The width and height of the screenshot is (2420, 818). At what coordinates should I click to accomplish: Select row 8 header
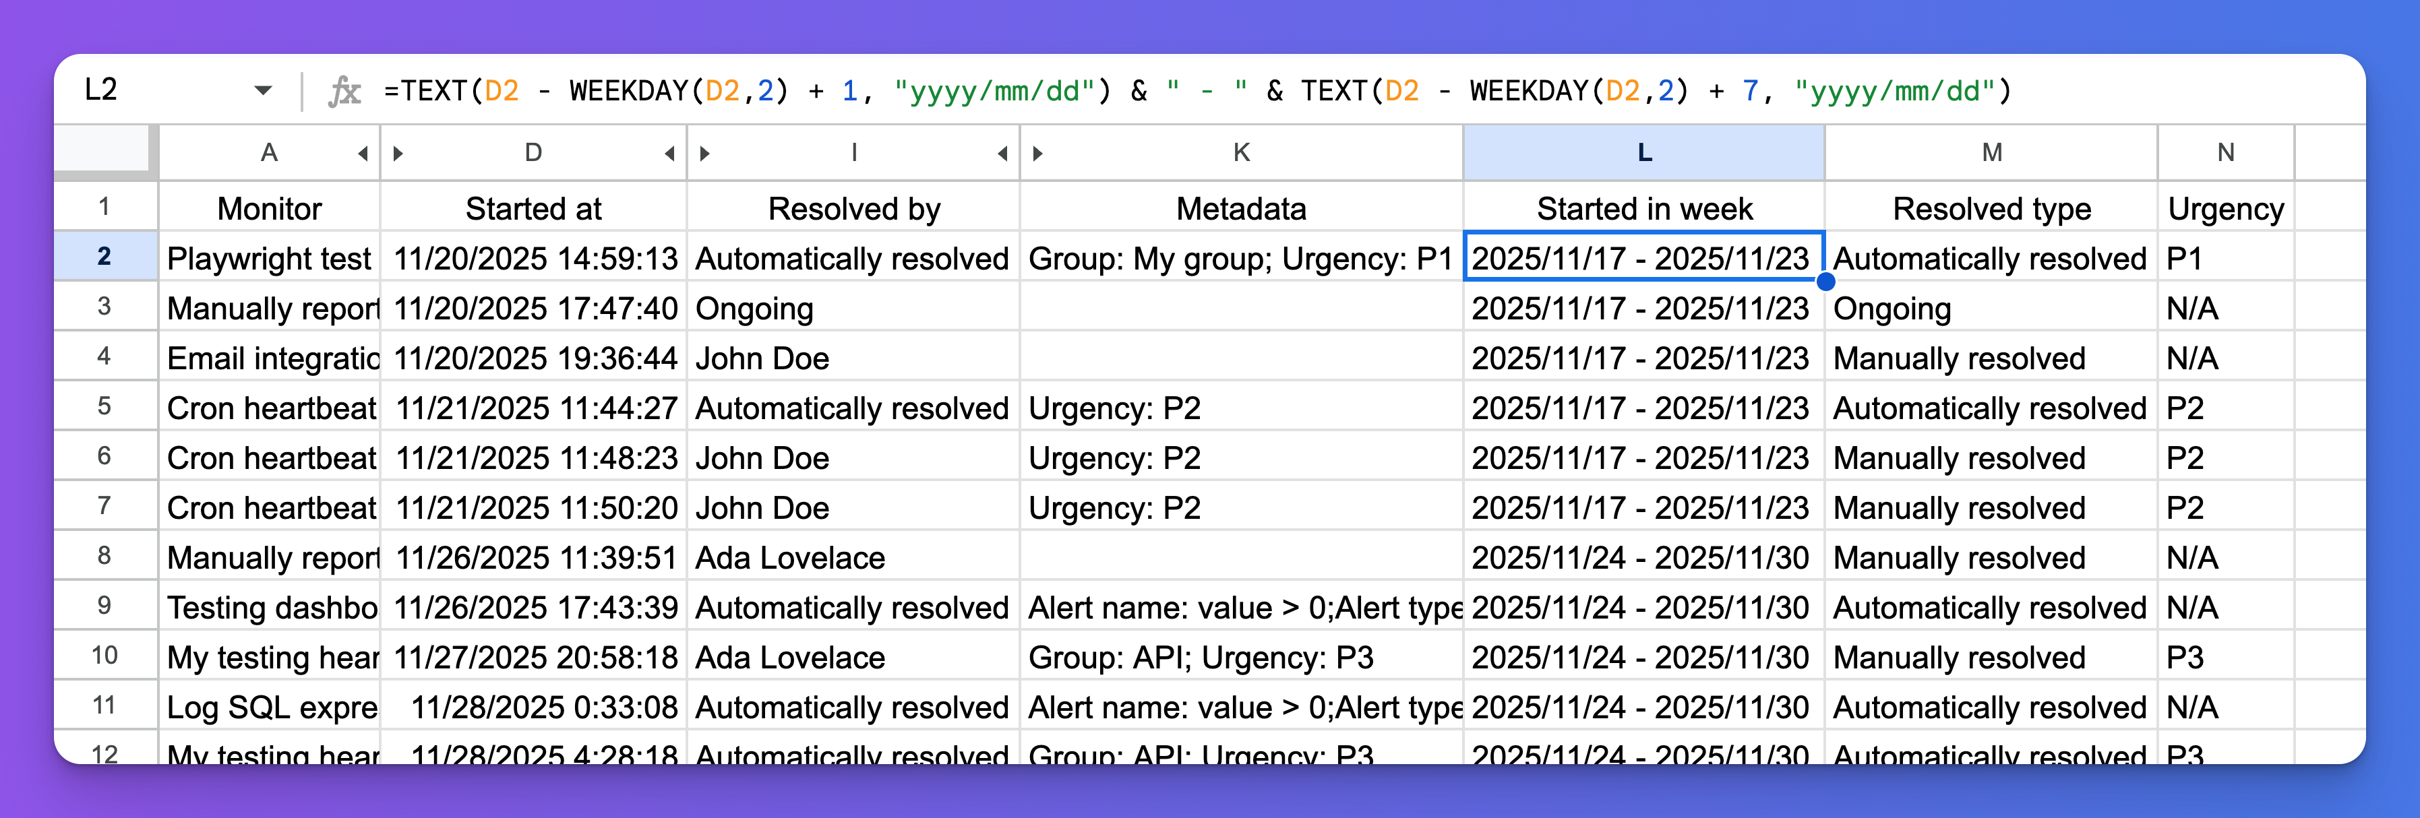[x=104, y=556]
